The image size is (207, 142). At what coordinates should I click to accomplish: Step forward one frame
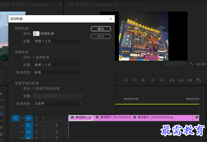[x=152, y=80]
